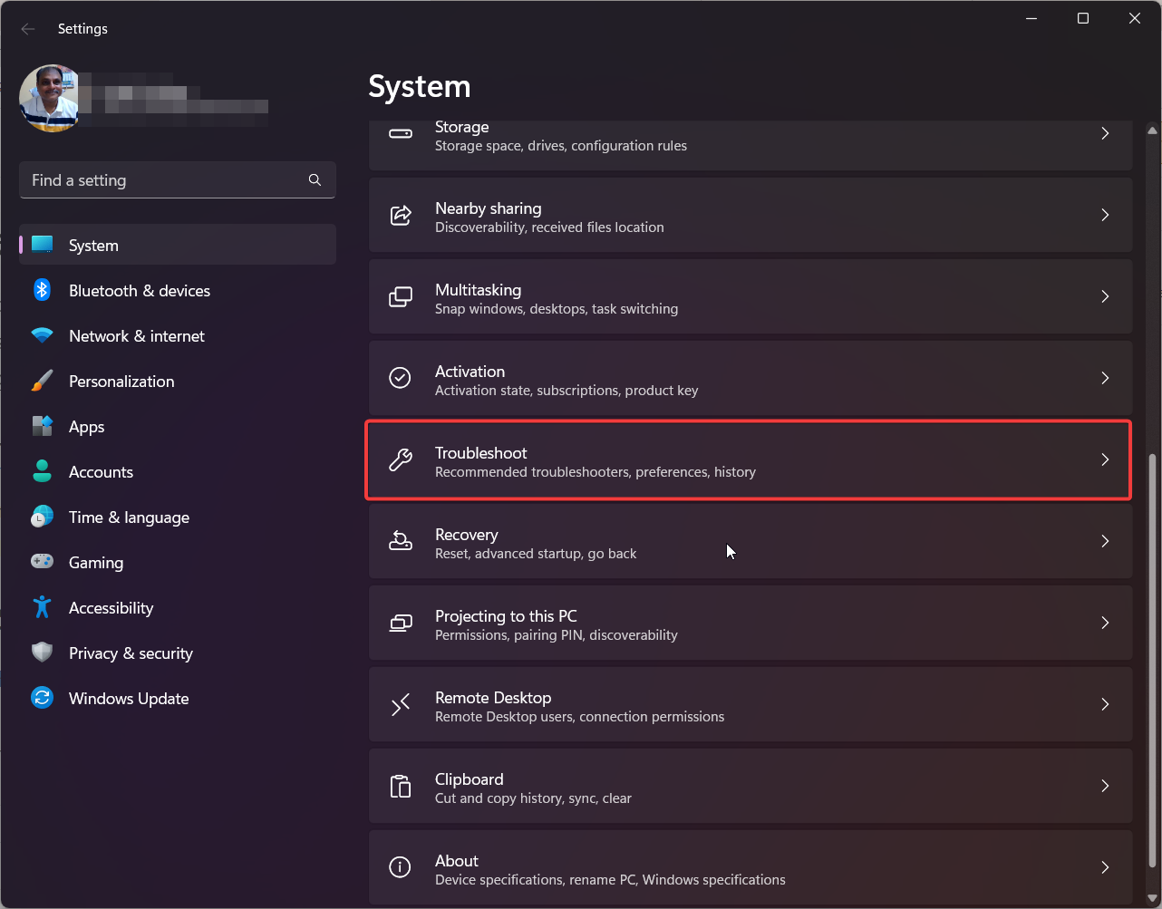Screen dimensions: 1162x909
Task: Click 'Snap windows, desktops, task switching' text
Action: (x=557, y=309)
